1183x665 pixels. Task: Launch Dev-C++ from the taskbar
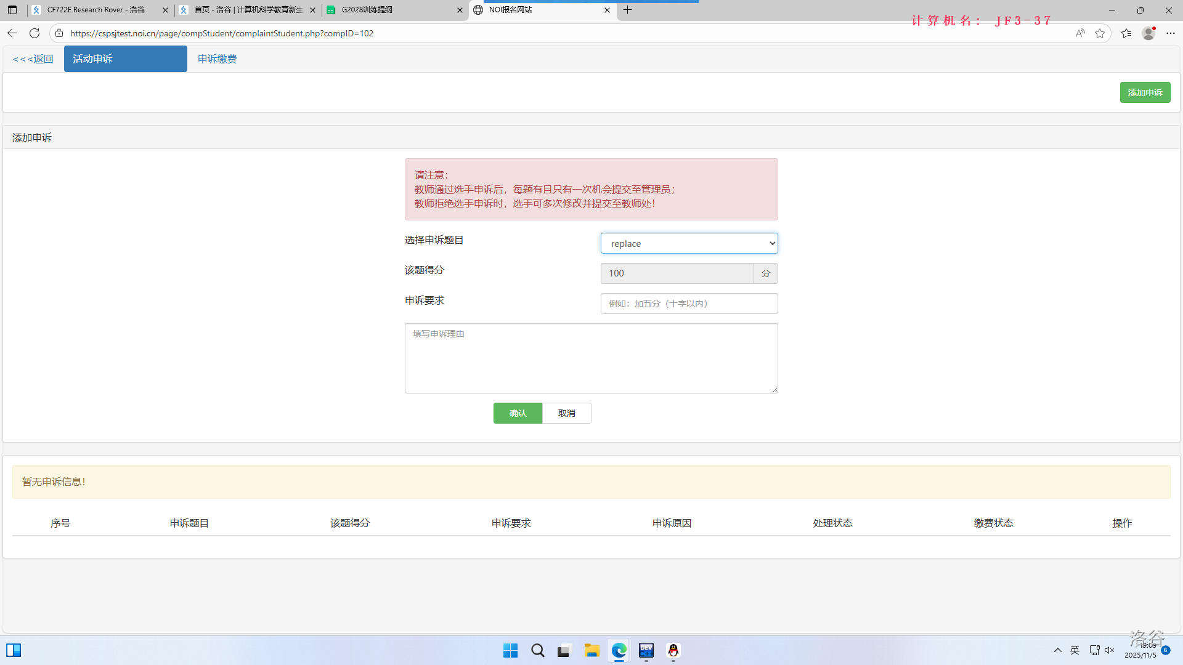(x=646, y=650)
